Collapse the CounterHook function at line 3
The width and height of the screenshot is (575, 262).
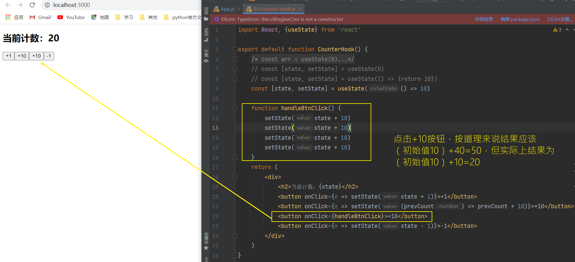(x=235, y=49)
